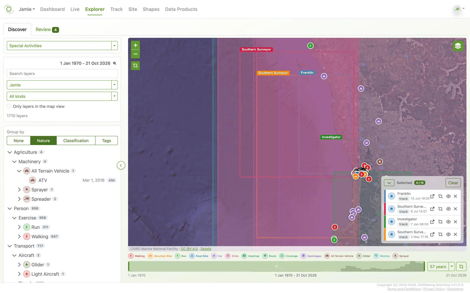Open the CC-BY-4.0 license link
Screen dimensions: 470x293
click(x=189, y=249)
